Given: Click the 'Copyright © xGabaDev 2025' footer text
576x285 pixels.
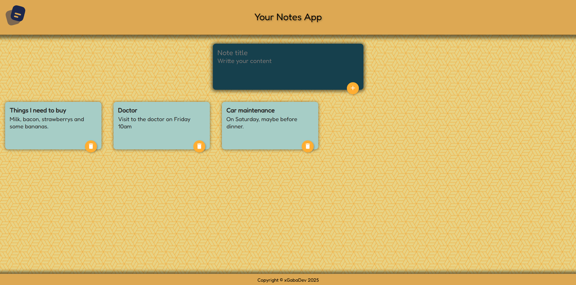Looking at the screenshot, I should tap(288, 280).
